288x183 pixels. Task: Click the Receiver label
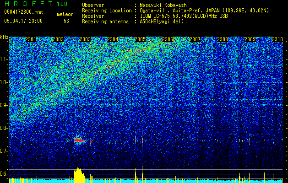[x=93, y=16]
